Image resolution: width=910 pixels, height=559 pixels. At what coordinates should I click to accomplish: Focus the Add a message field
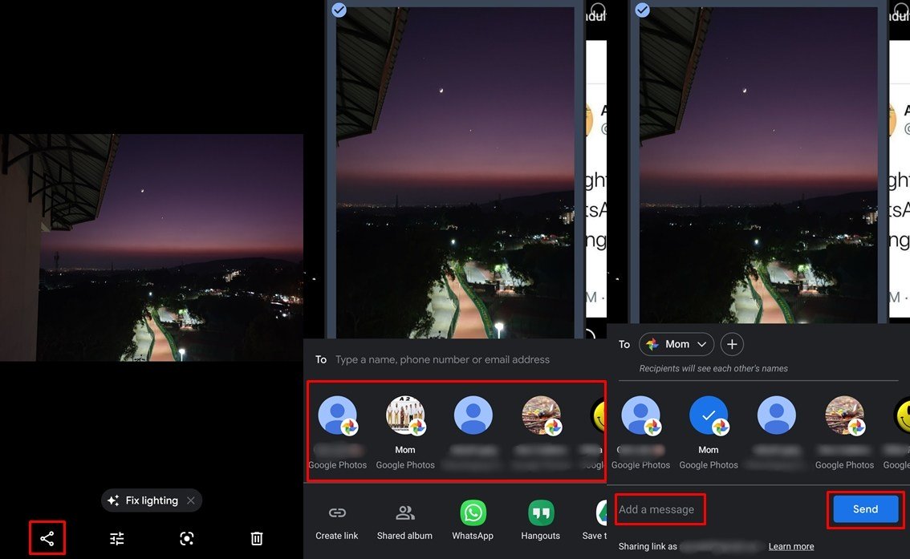pyautogui.click(x=660, y=509)
